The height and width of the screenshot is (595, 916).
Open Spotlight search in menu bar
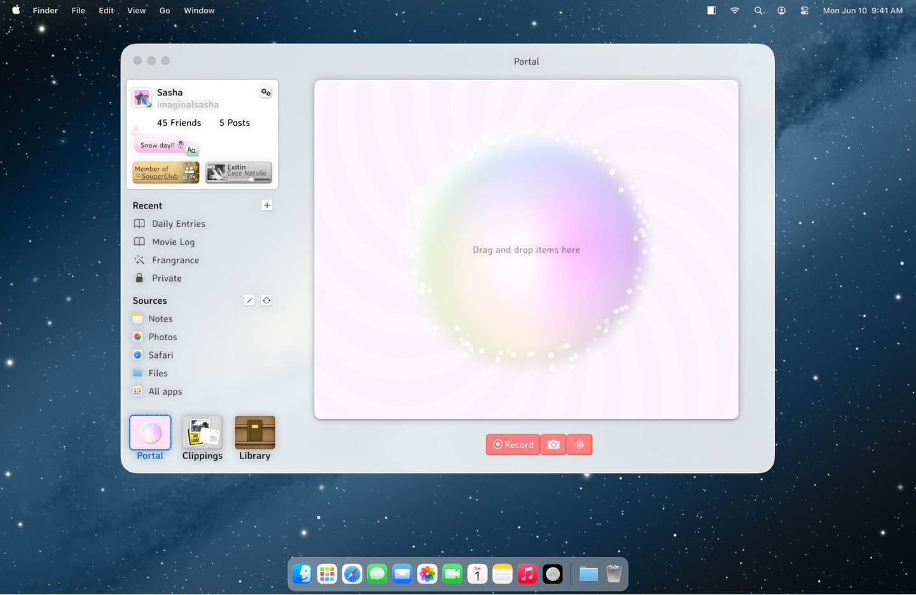pyautogui.click(x=758, y=10)
